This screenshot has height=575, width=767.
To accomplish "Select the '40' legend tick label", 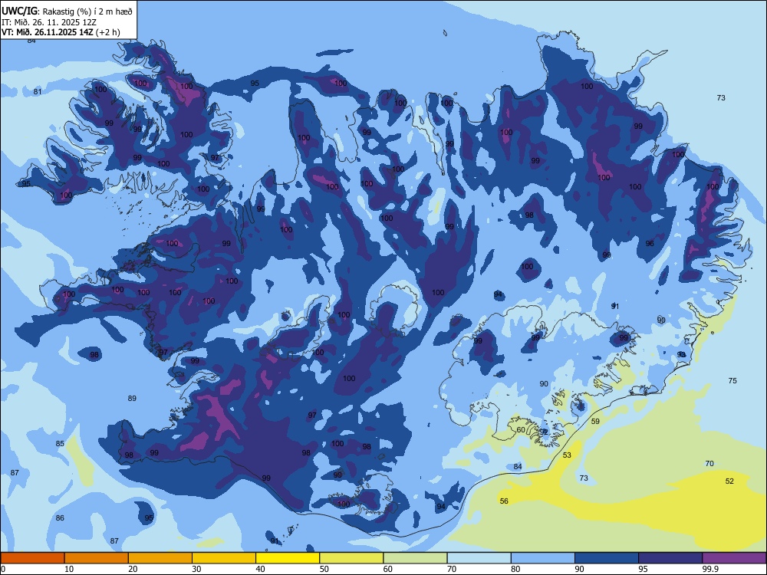I will pos(260,569).
